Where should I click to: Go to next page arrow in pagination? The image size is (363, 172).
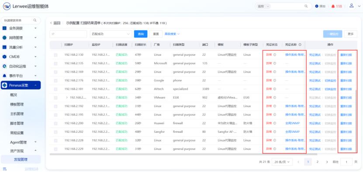pyautogui.click(x=327, y=162)
